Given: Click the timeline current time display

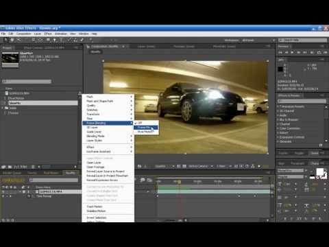Looking at the screenshot, I should point(13,180).
